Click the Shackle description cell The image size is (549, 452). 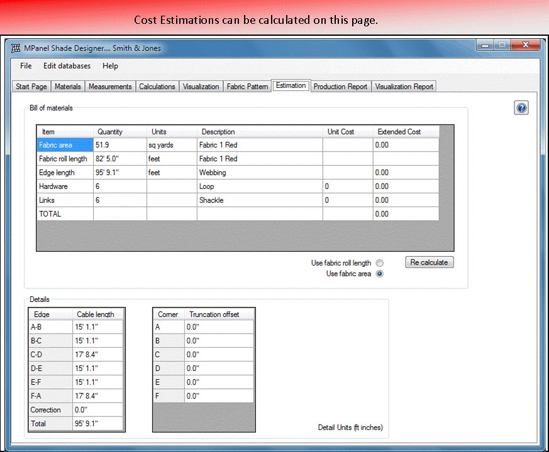pos(260,200)
